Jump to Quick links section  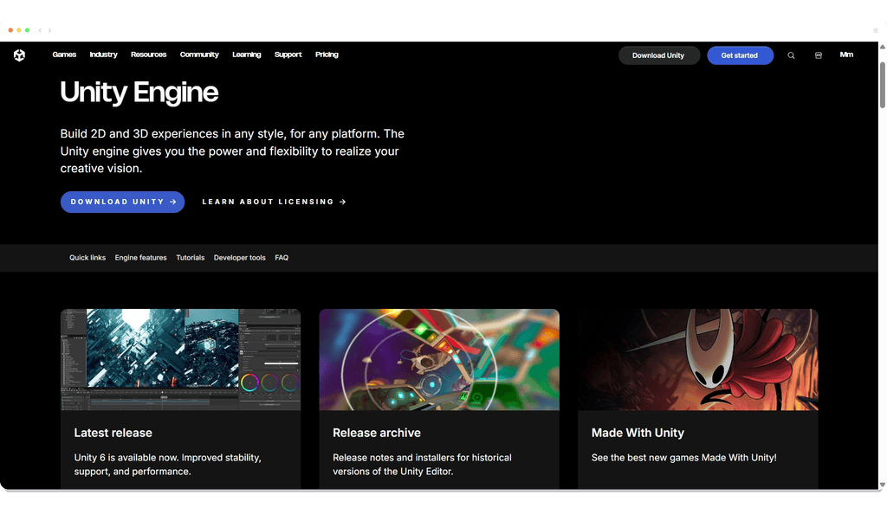point(87,258)
